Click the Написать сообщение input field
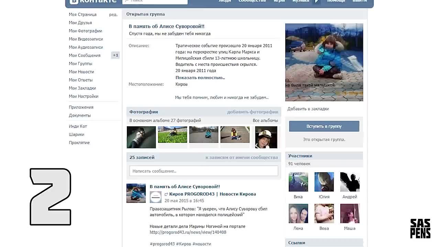Screen dimensions: 440x247 click(203, 171)
